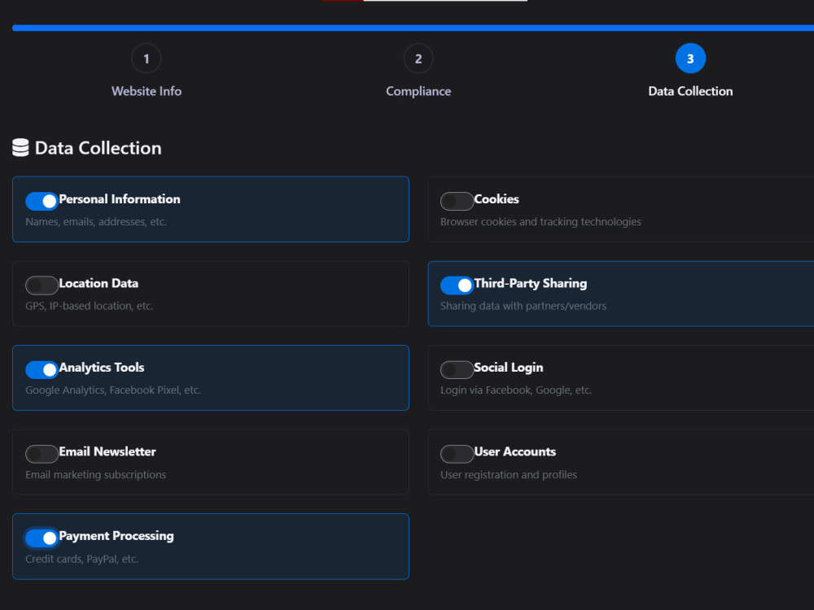
Task: Click the Data Collection section heading
Action: tap(98, 148)
